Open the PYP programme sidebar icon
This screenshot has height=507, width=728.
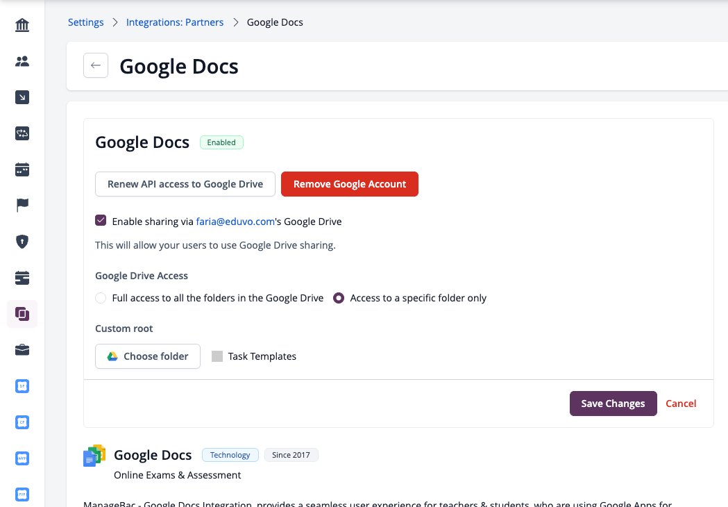click(x=22, y=494)
